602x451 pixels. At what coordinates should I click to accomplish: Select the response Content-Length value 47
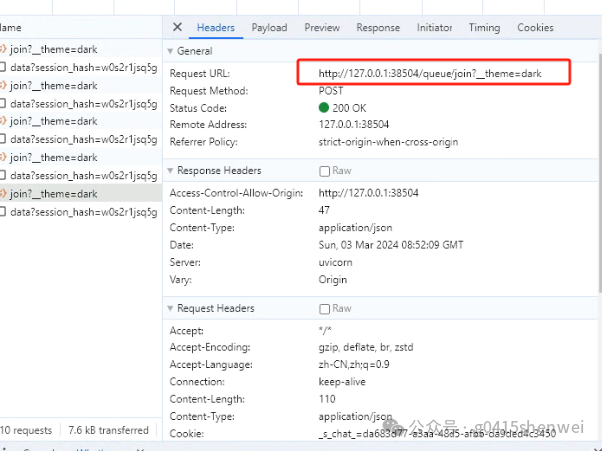pyautogui.click(x=324, y=210)
